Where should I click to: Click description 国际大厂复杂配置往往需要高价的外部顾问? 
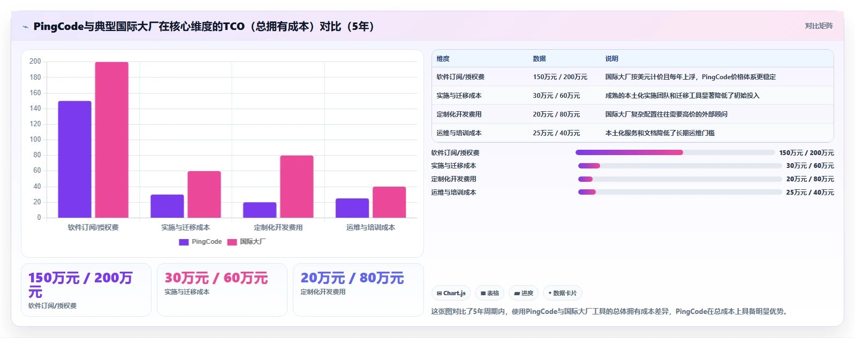(x=666, y=114)
